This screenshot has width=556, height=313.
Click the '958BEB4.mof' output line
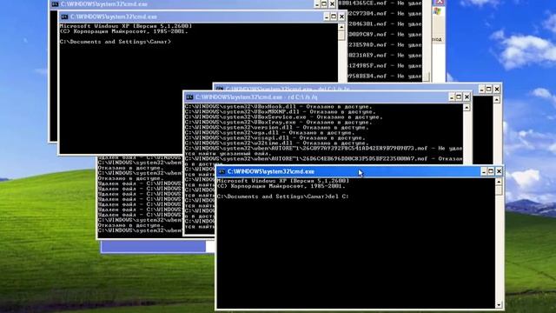pos(384,76)
